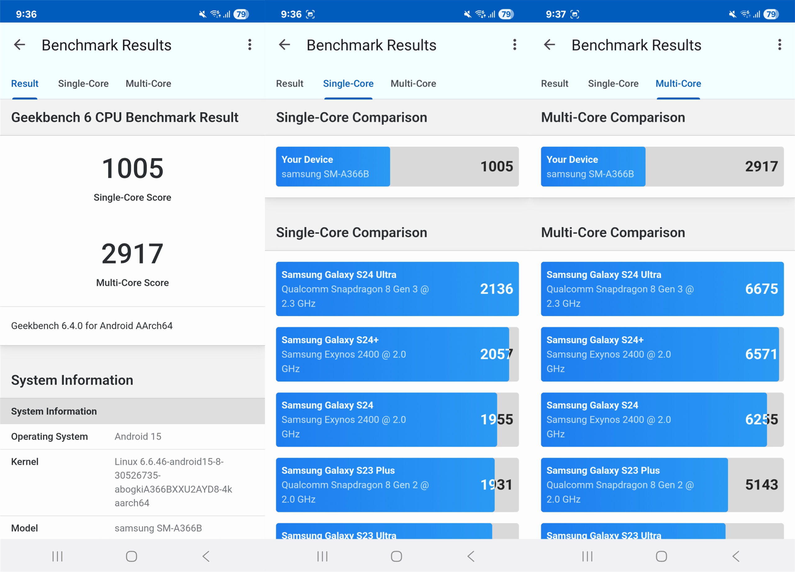Tap Wi-Fi icon in right screen status bar

745,14
